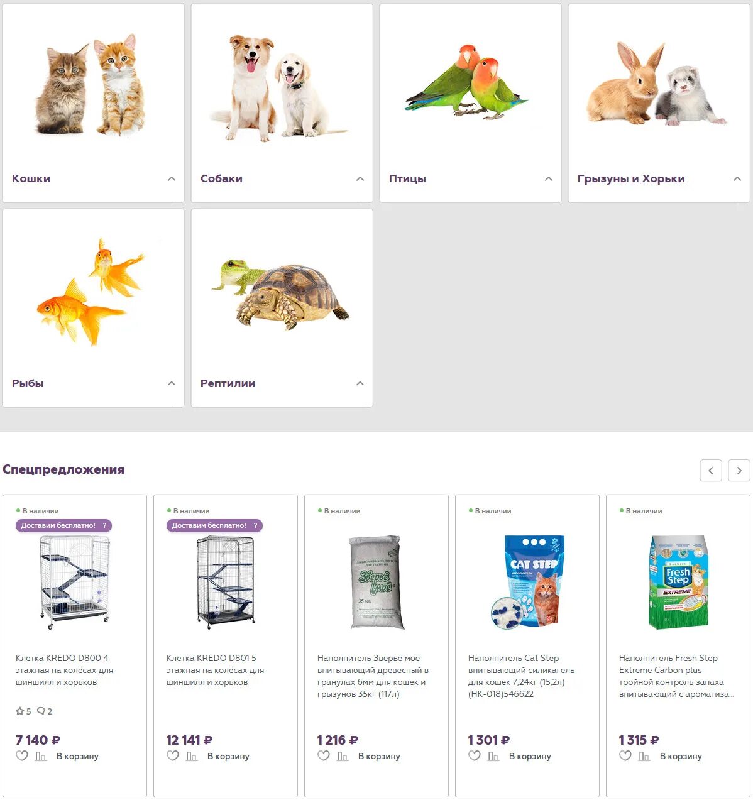Click compare icon for Cat Step litter
Viewport: 753px width, 800px height.
coord(493,756)
